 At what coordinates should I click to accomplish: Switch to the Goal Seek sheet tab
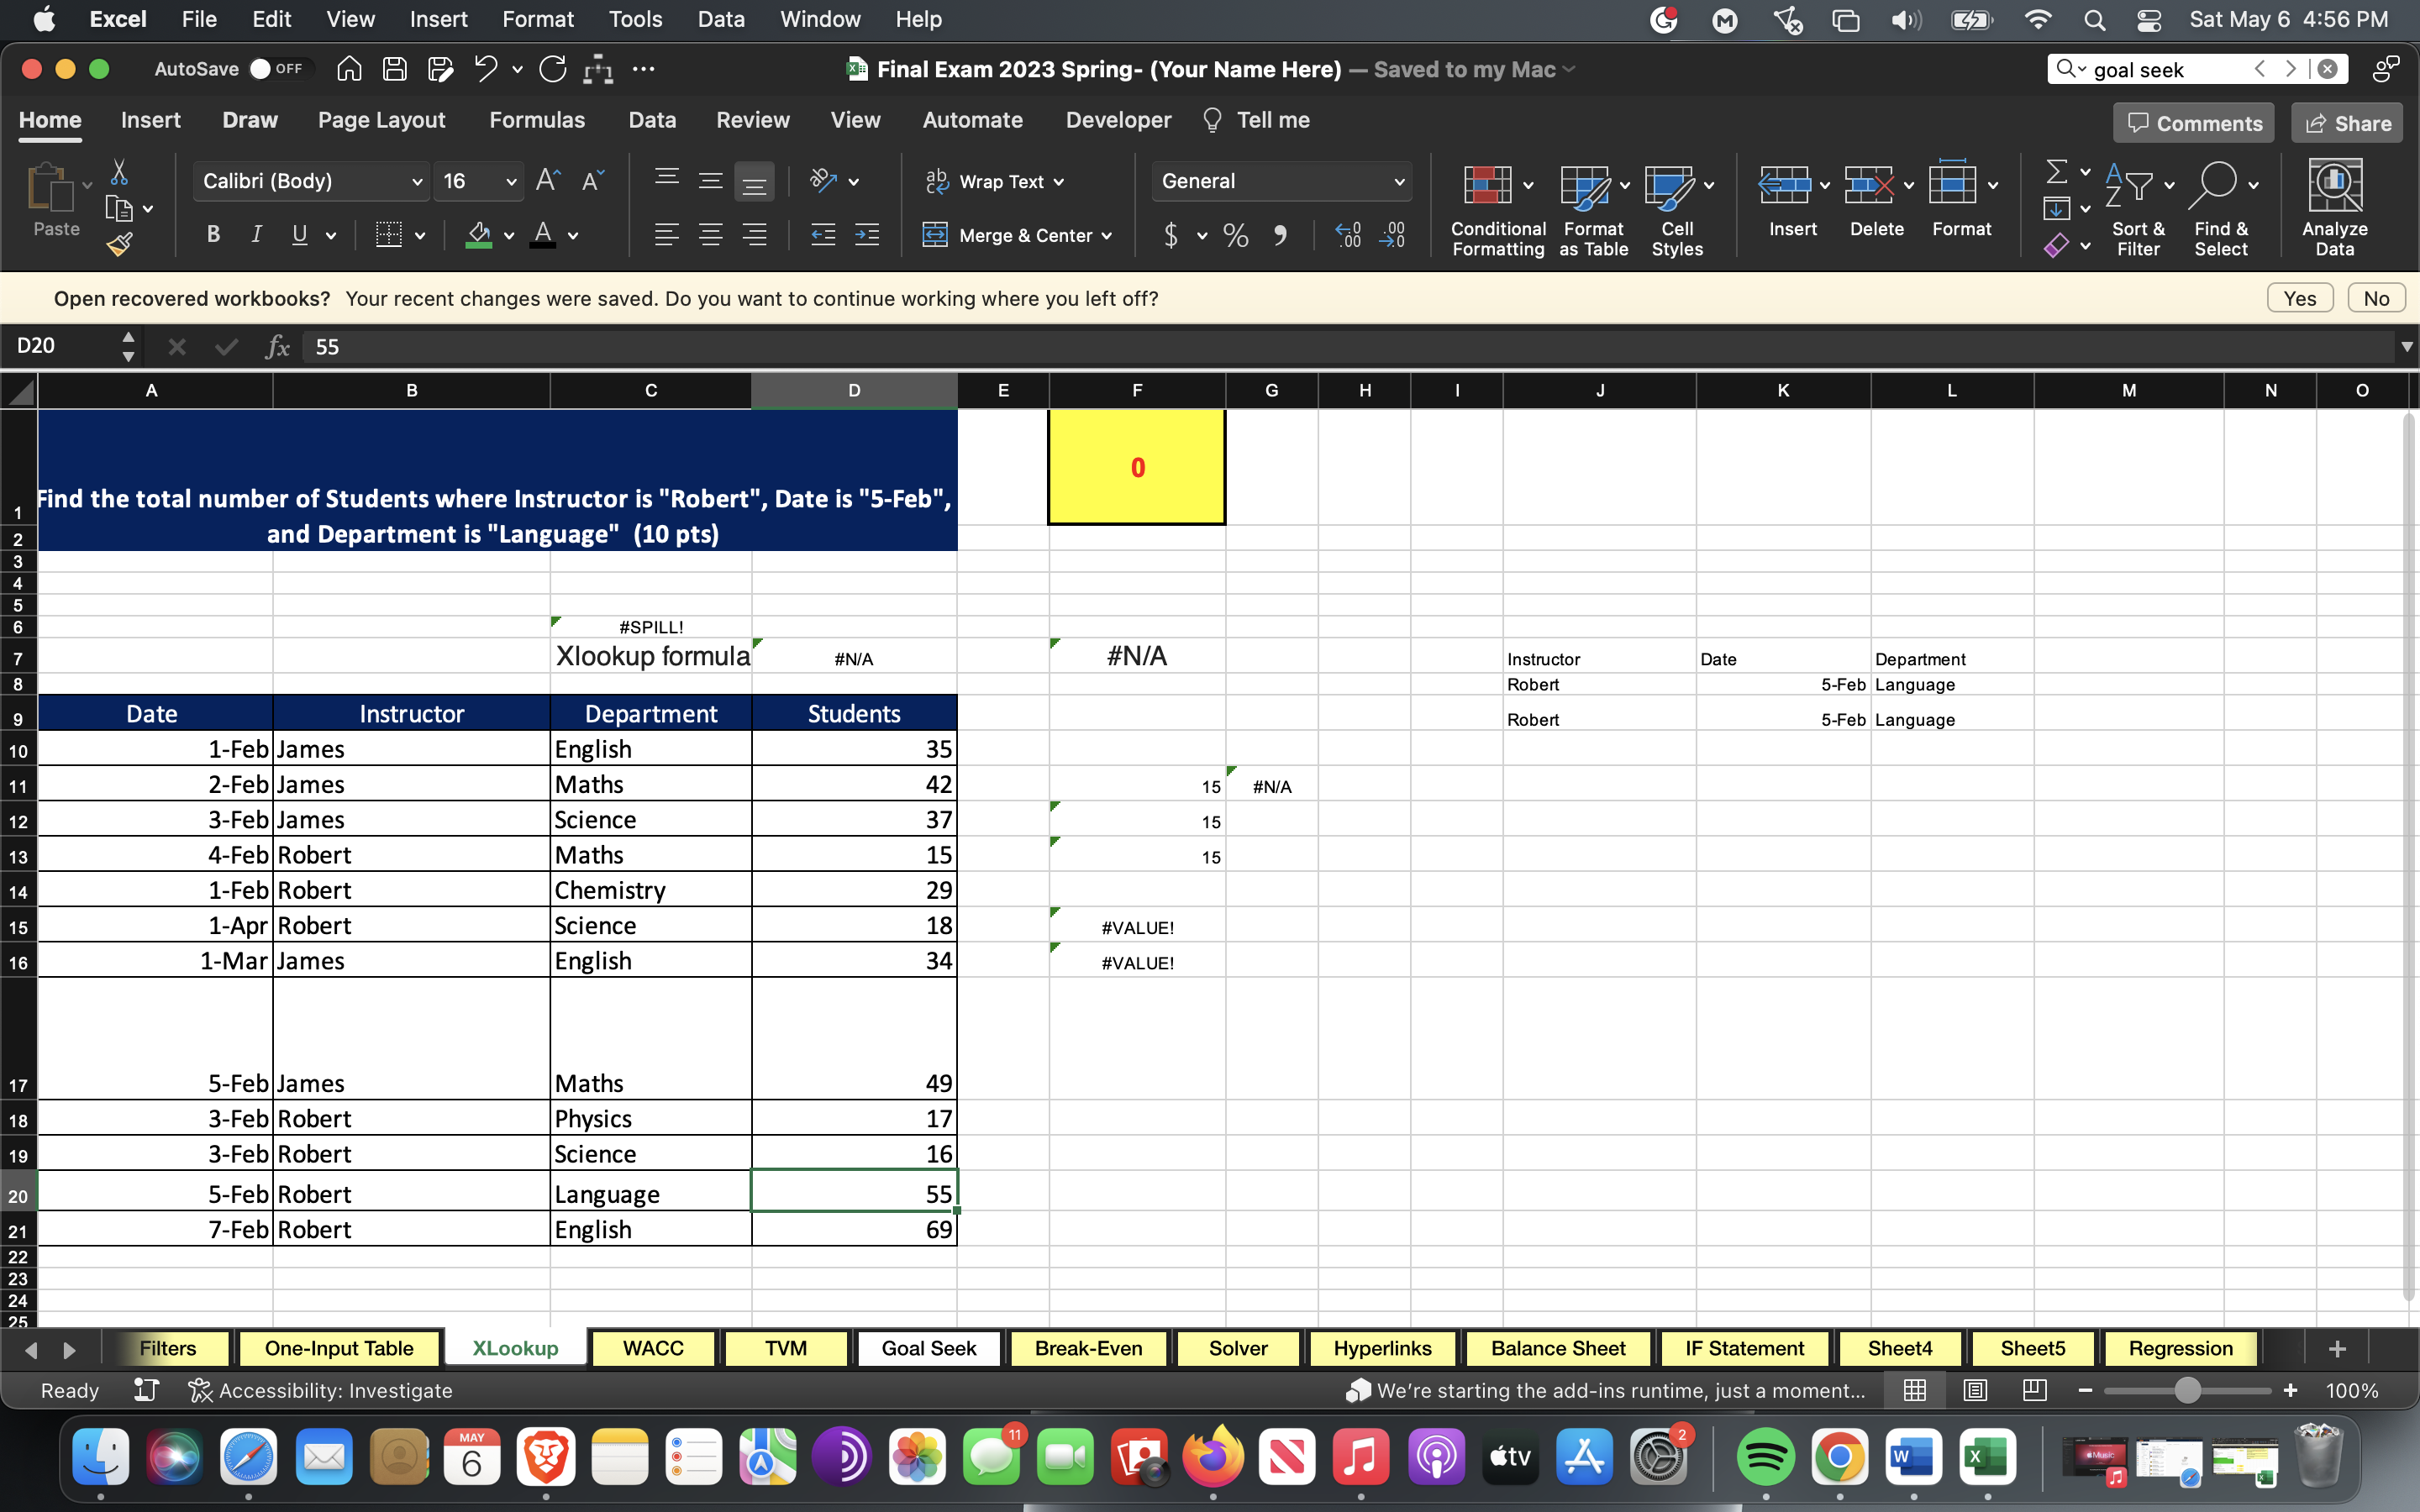[928, 1348]
